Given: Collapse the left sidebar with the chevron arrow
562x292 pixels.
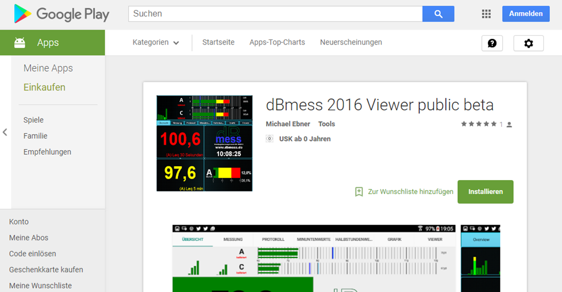Looking at the screenshot, I should coord(5,132).
